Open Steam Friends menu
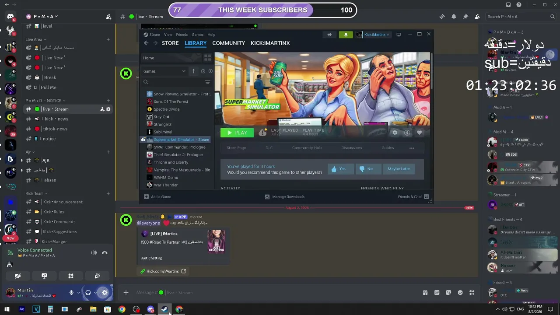The height and width of the screenshot is (315, 560). point(182,35)
